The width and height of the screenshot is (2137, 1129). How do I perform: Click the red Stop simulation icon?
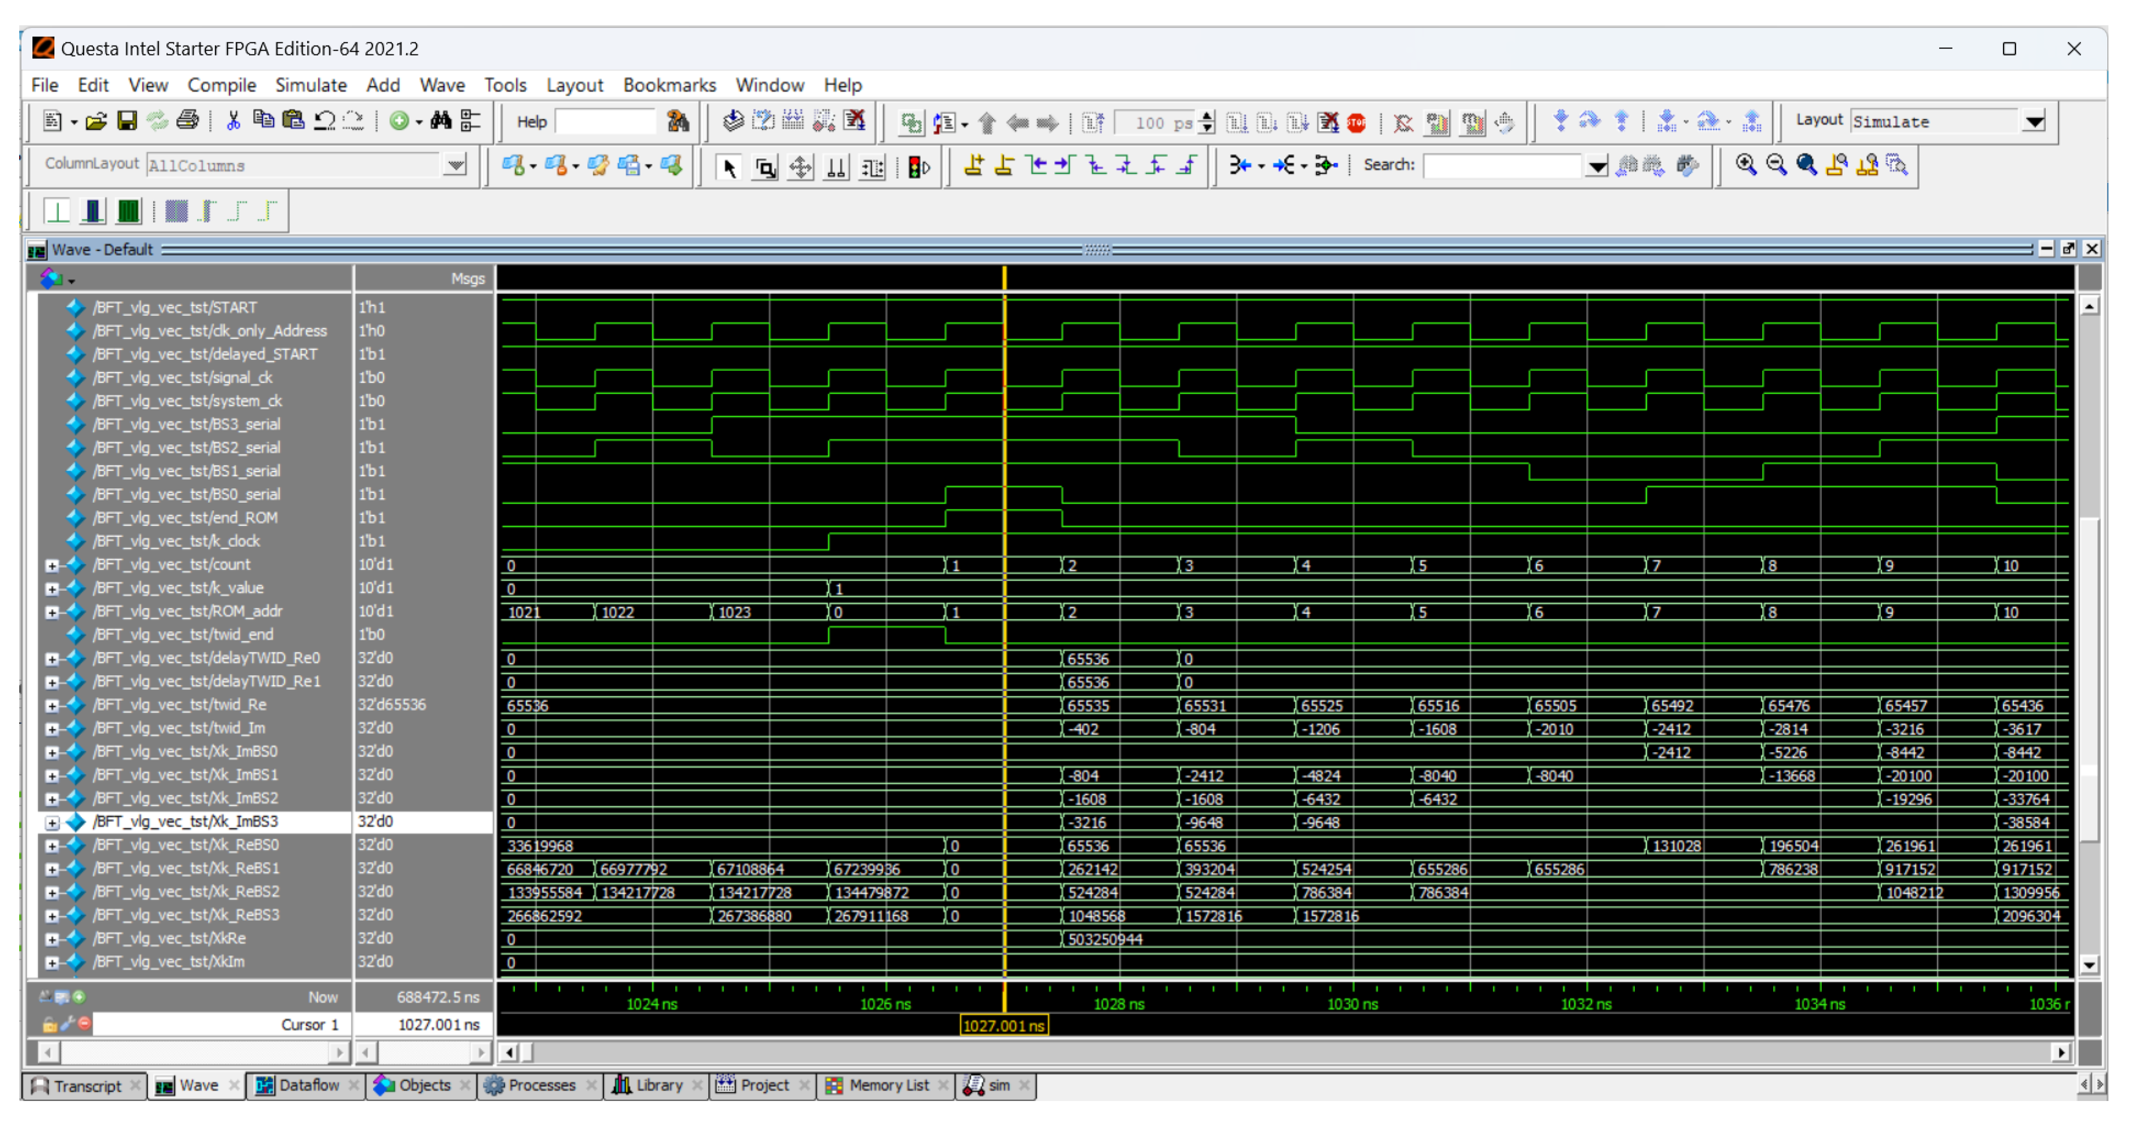(1355, 123)
